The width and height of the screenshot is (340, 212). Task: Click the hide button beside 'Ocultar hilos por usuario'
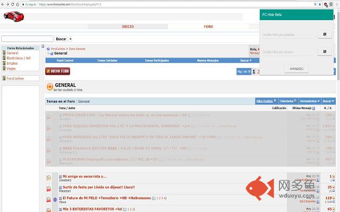point(325,52)
